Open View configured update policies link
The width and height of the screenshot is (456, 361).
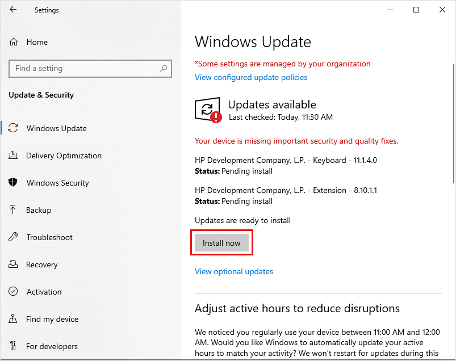(x=251, y=77)
